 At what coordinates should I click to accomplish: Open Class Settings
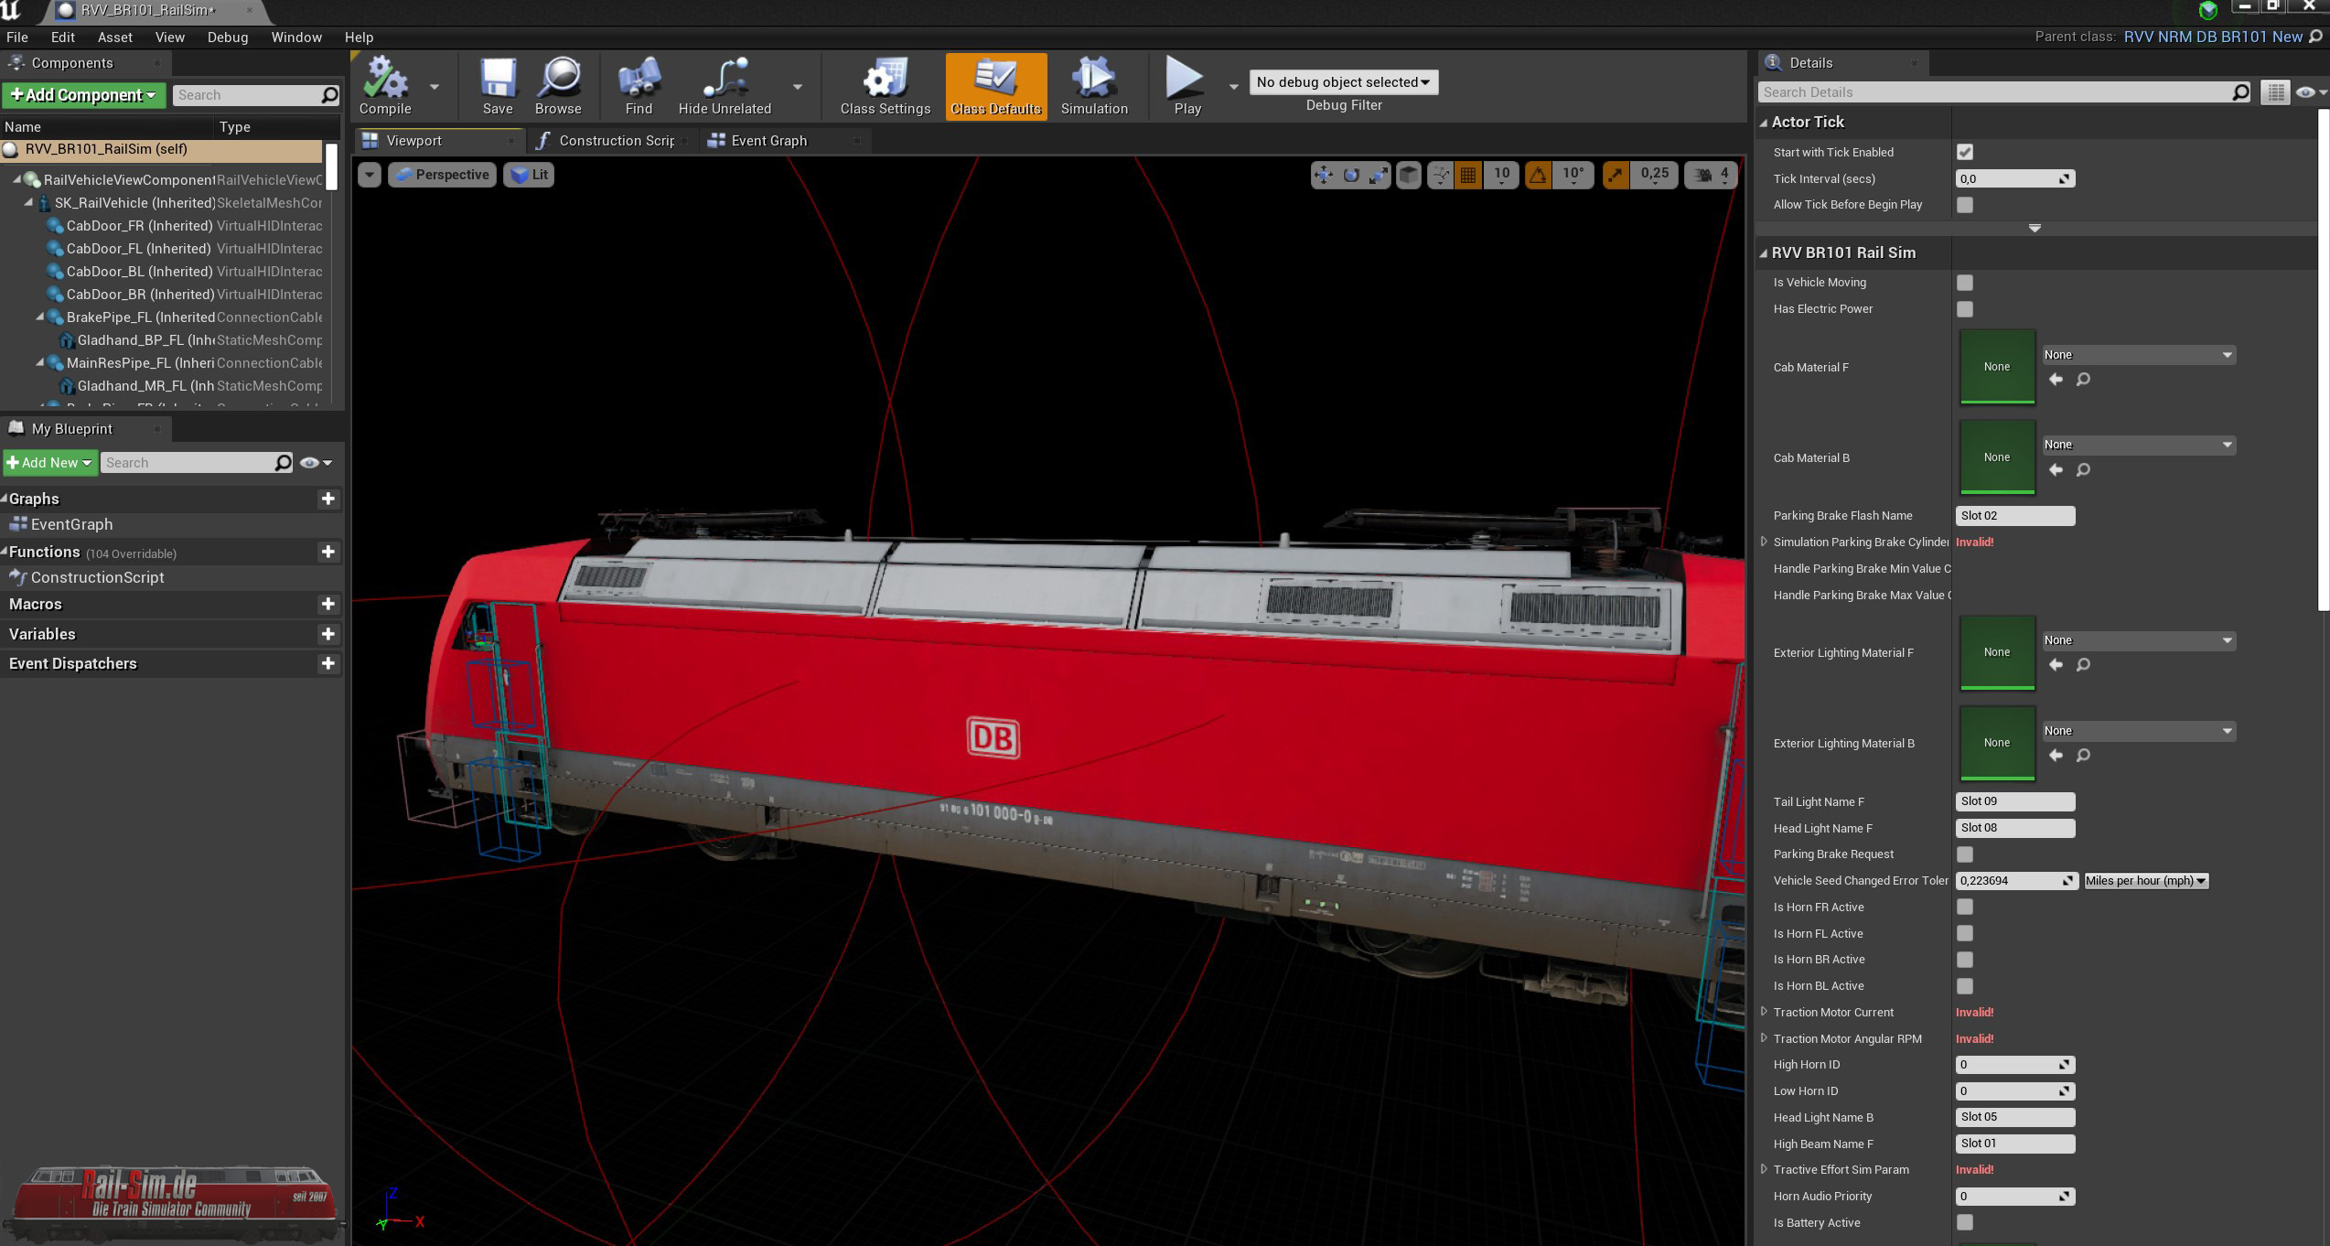pyautogui.click(x=885, y=86)
